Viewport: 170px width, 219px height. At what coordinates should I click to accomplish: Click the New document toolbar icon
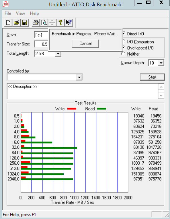(x=8, y=22)
